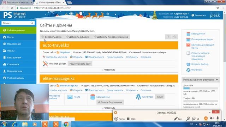Open the Сергей Ким user dropdown
226x127 pixels.
[182, 14]
